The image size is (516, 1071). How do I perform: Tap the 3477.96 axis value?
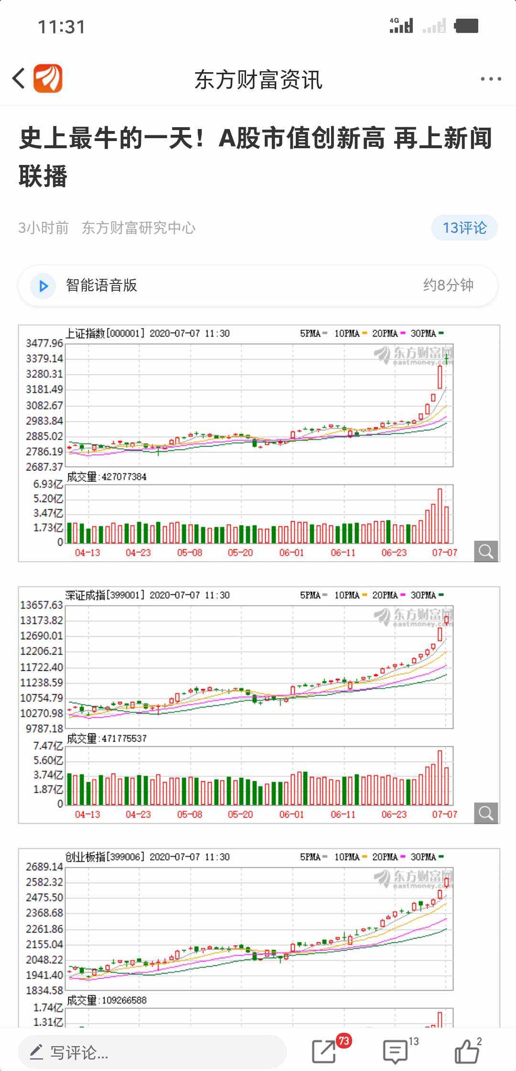(44, 343)
